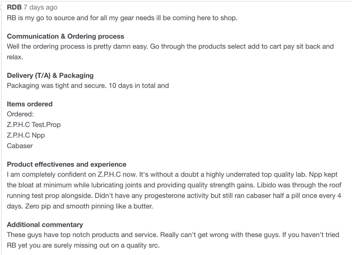Image resolution: width=352 pixels, height=255 pixels.
Task: Click the "Additional commentary" heading
Action: [45, 225]
